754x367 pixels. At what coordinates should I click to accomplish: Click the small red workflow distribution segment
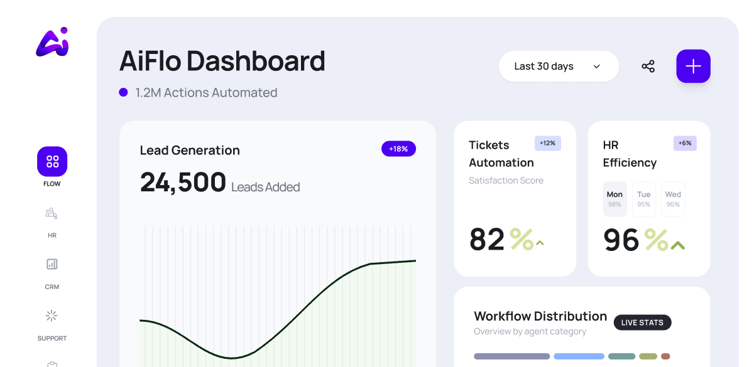point(665,356)
